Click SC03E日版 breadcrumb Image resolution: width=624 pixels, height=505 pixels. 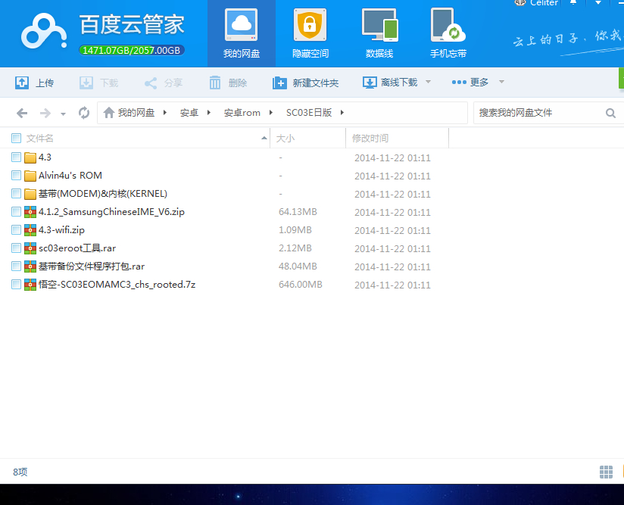tap(309, 113)
